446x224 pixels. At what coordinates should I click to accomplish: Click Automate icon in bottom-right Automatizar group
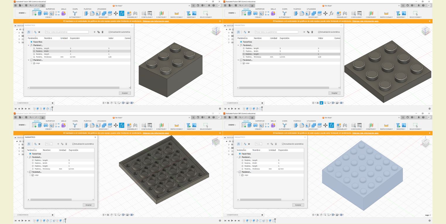click(284, 125)
